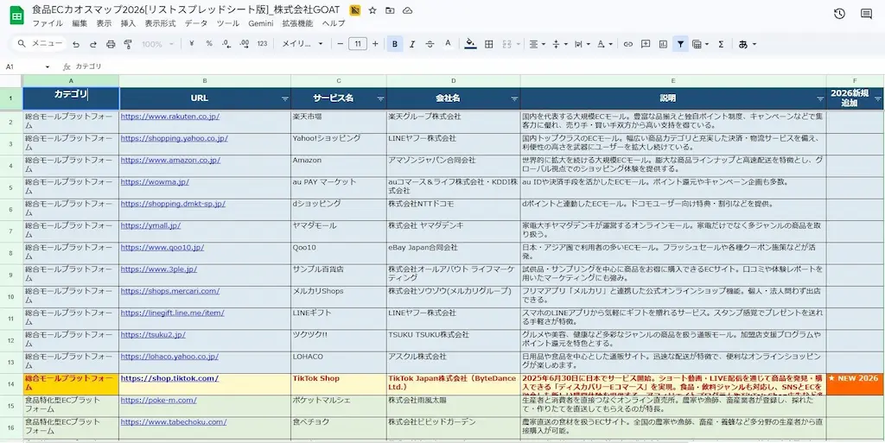Open the Google Sheets home icon
885x443 pixels.
[x=17, y=16]
